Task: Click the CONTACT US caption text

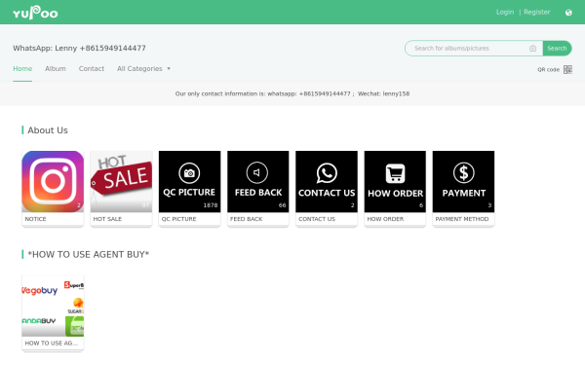Action: tap(317, 219)
